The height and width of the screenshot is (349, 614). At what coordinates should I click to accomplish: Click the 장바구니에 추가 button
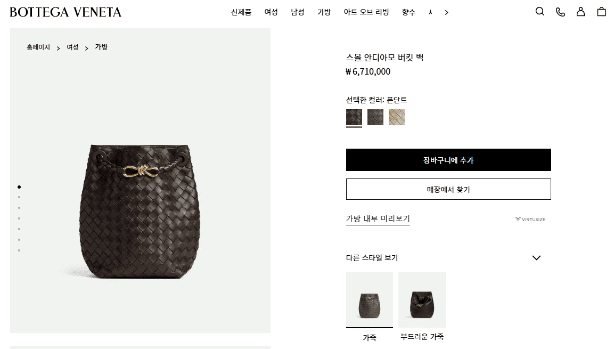click(448, 160)
